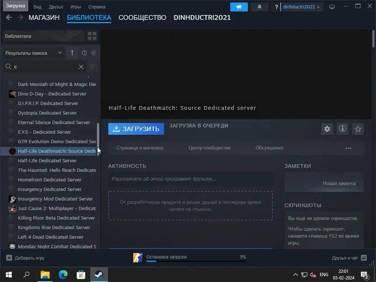Image resolution: width=376 pixels, height=282 pixels.
Task: Switch to МАГАЗИН tab
Action: point(44,18)
